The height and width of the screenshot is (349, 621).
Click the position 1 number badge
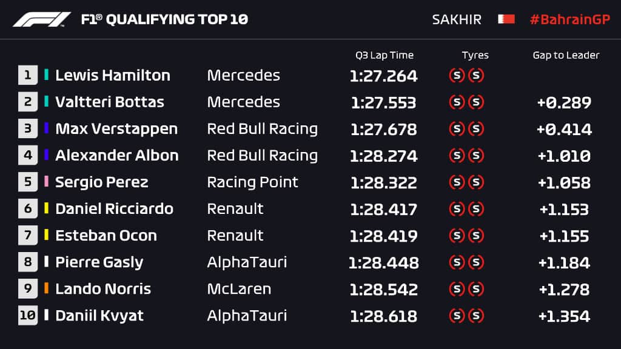pos(28,75)
